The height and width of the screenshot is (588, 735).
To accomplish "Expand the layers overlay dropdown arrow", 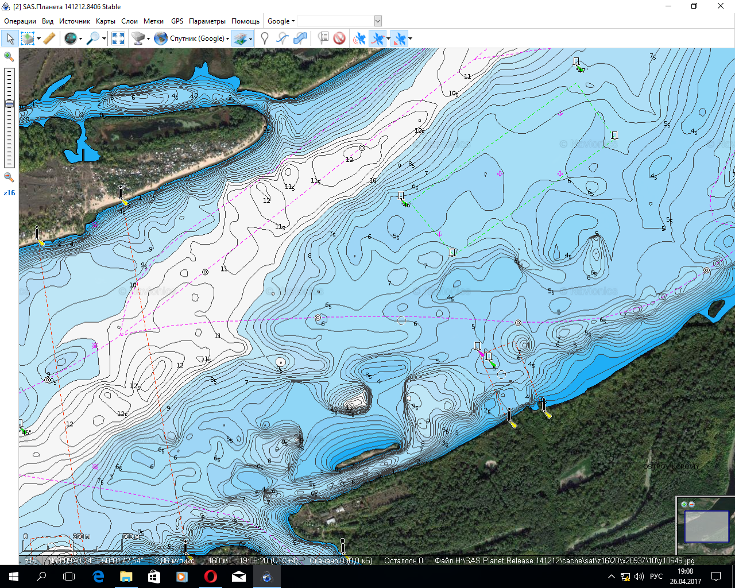I will (x=251, y=39).
